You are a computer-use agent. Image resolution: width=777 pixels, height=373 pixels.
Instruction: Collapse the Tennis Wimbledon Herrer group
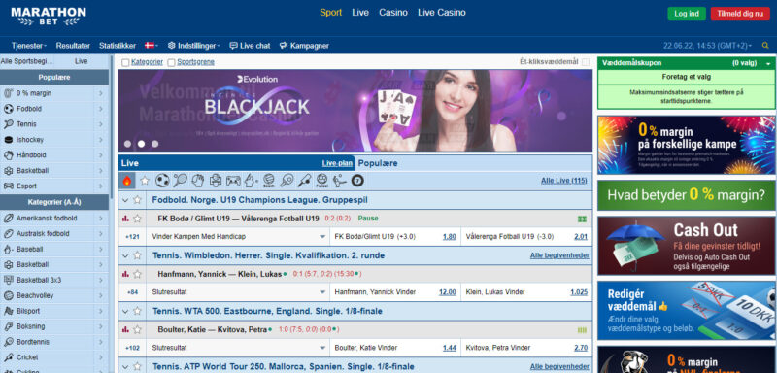coord(125,255)
